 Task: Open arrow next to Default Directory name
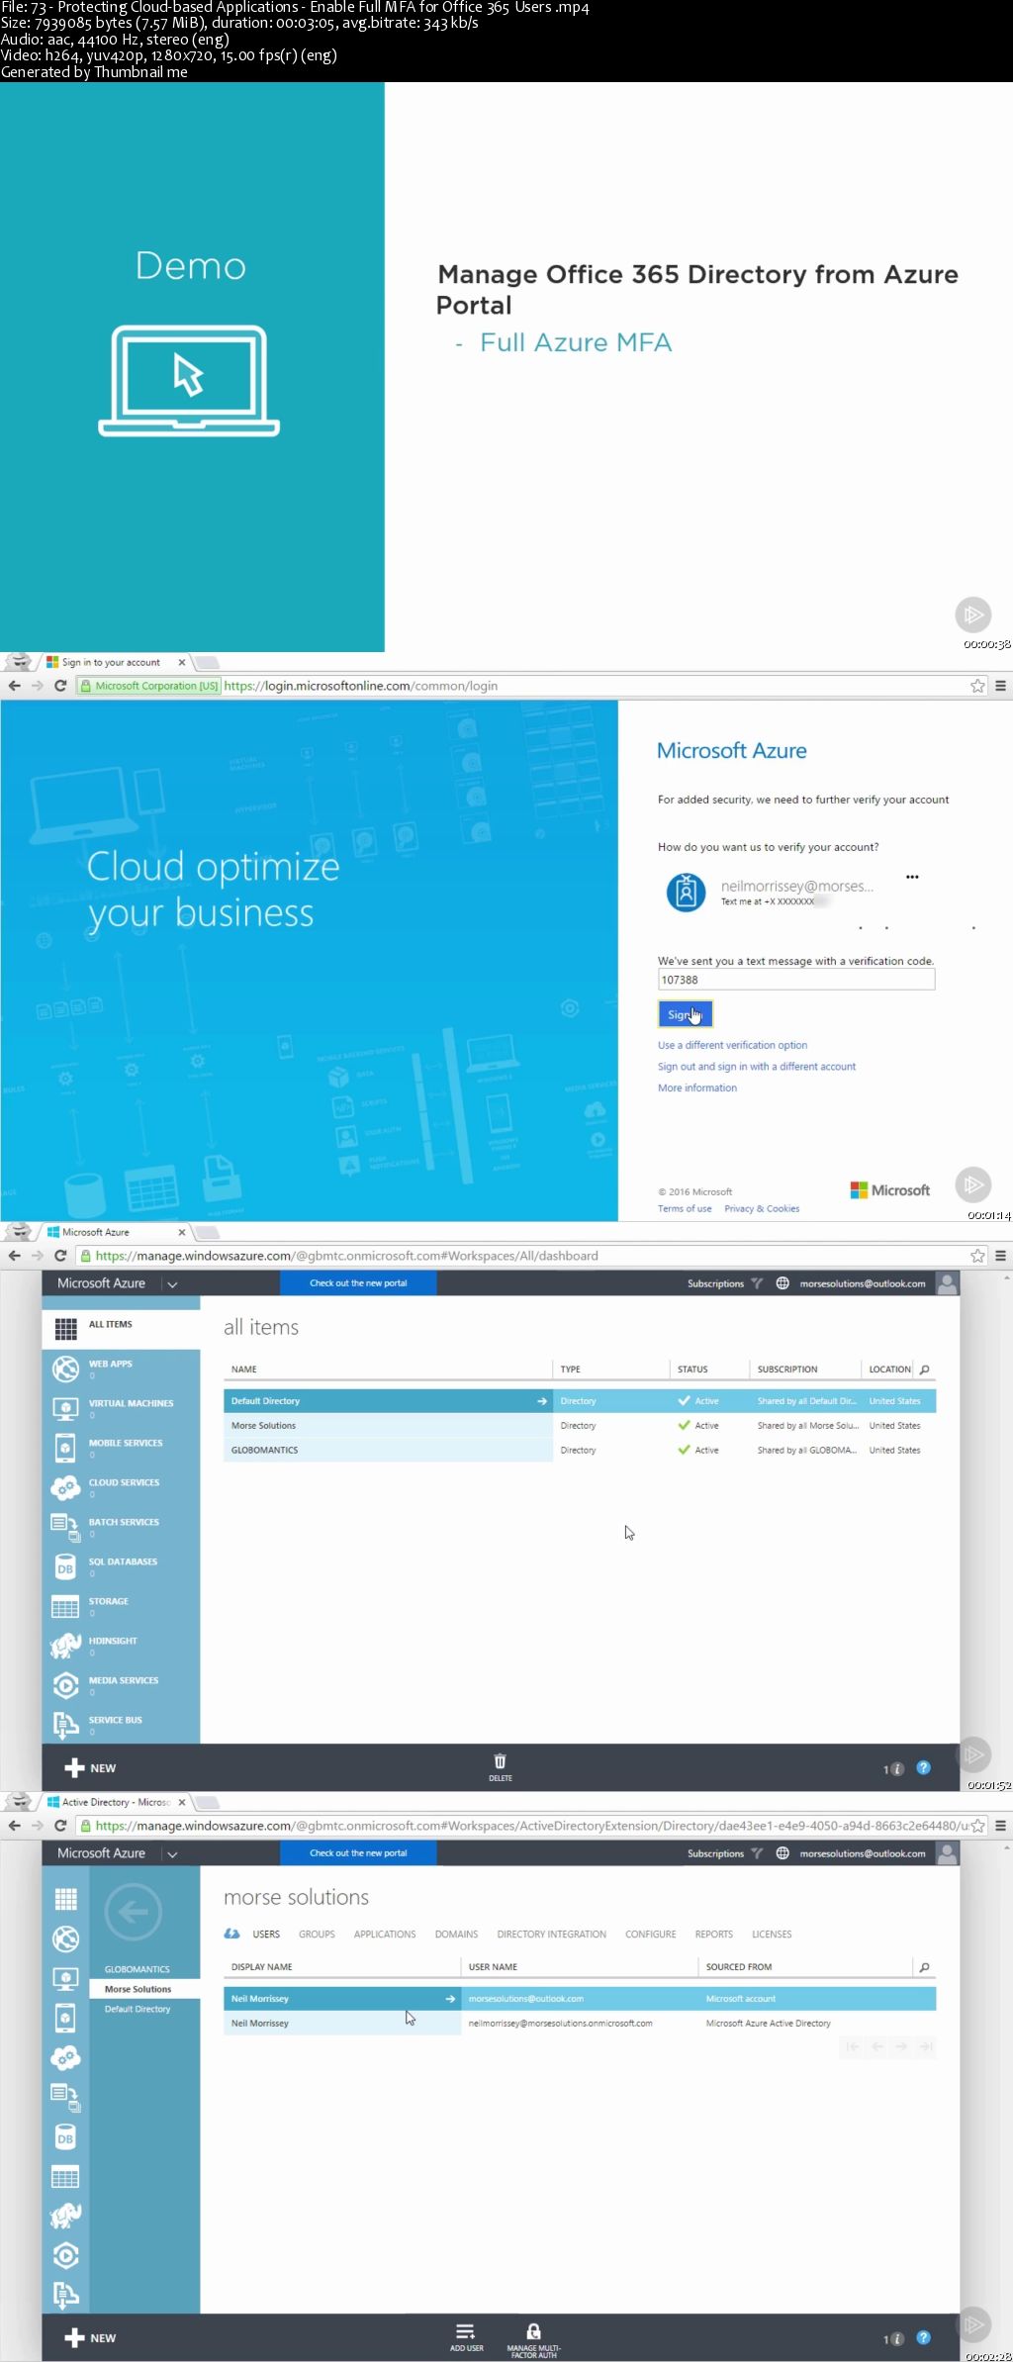click(542, 1401)
